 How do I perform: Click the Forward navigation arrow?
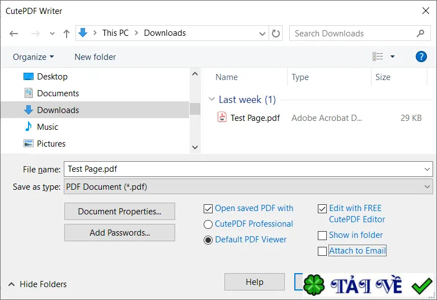coord(35,34)
